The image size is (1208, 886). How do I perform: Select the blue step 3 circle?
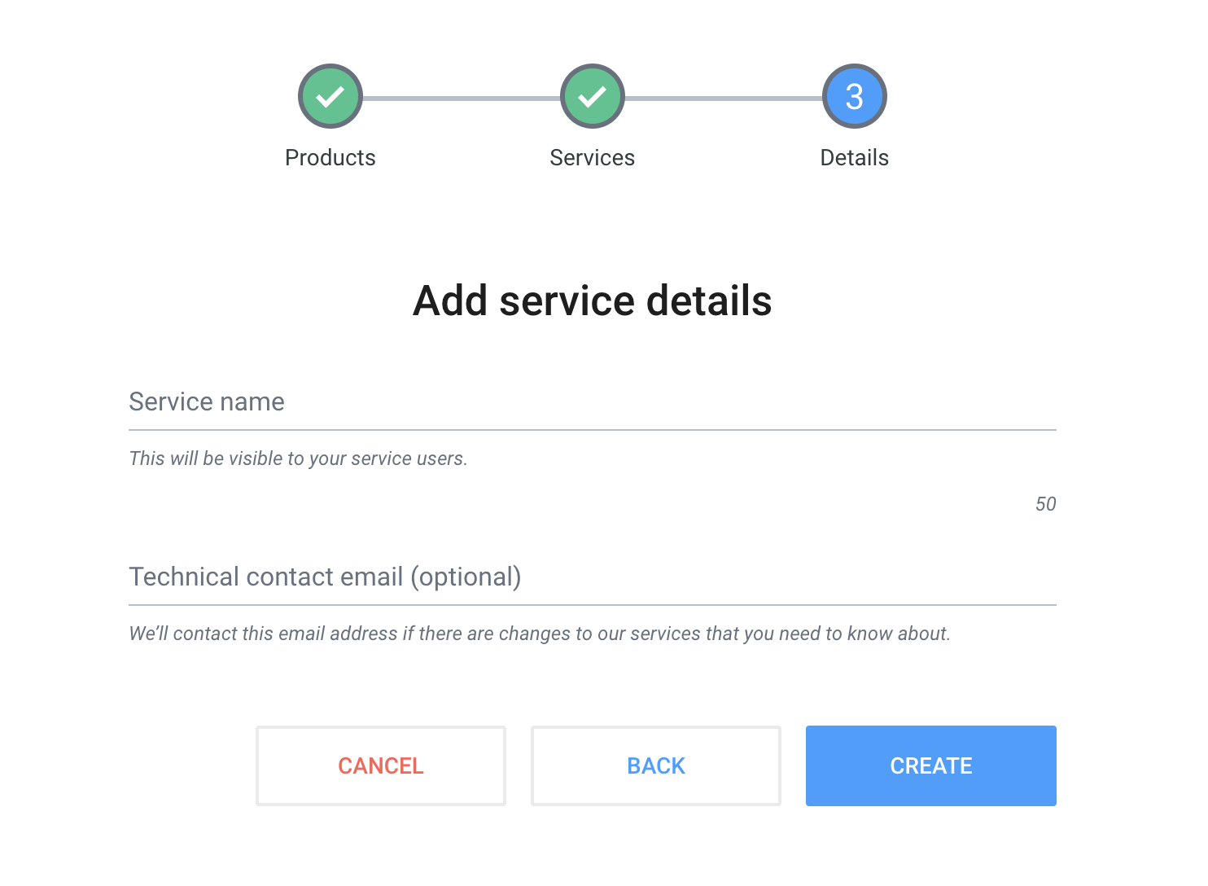coord(855,96)
